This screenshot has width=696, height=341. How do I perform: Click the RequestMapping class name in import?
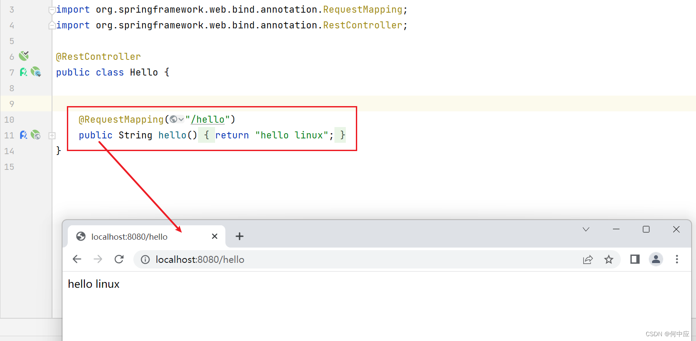pyautogui.click(x=362, y=9)
